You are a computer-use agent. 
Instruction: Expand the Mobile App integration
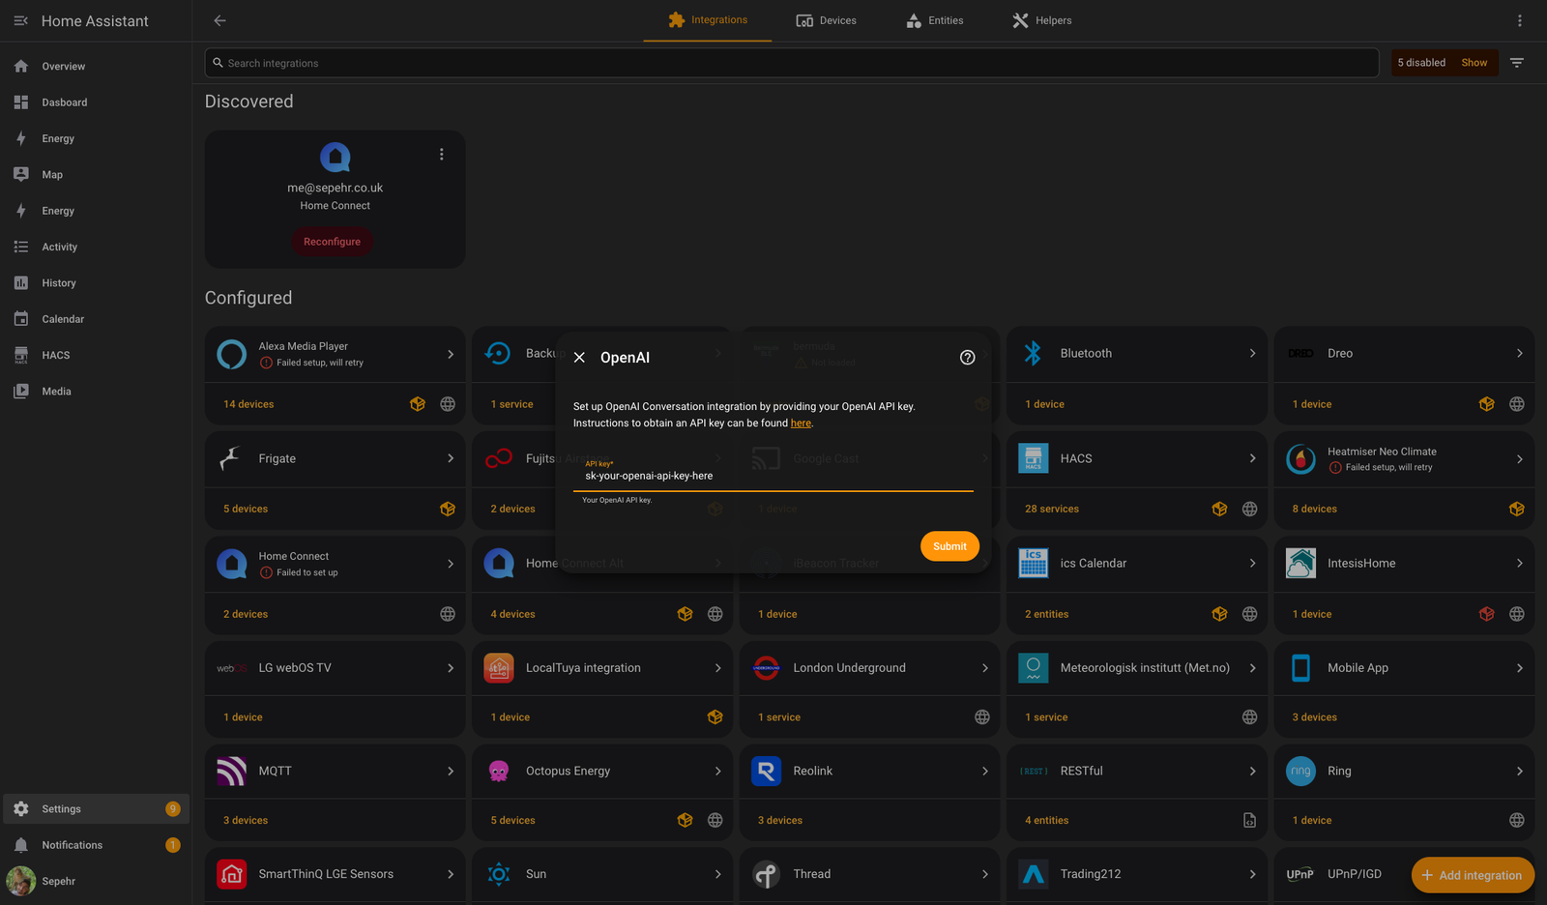1519,668
